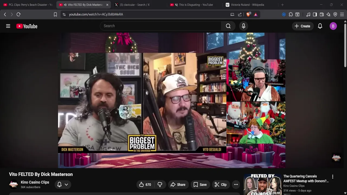The image size is (347, 195).
Task: Open more actions menu below the video
Action: tap(236, 185)
